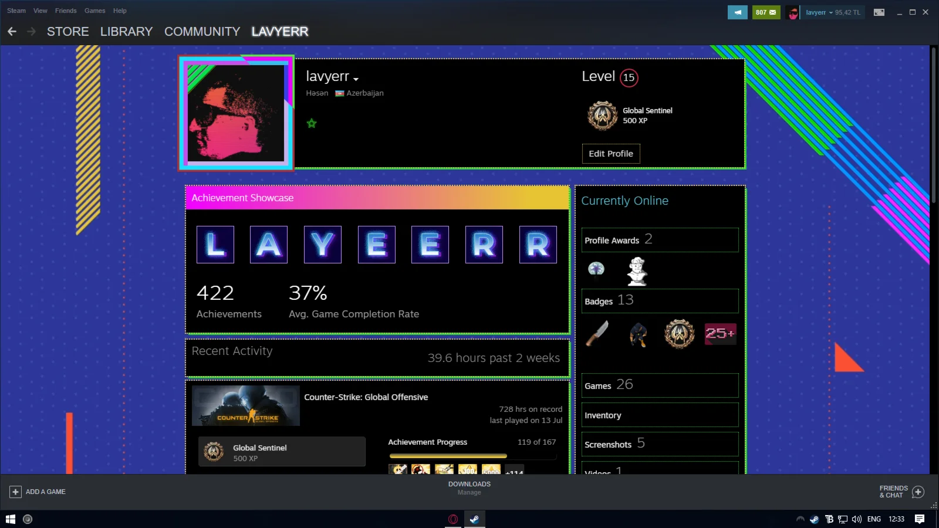939x528 pixels.
Task: Click the '119 of 167' achievement count
Action: (536, 442)
